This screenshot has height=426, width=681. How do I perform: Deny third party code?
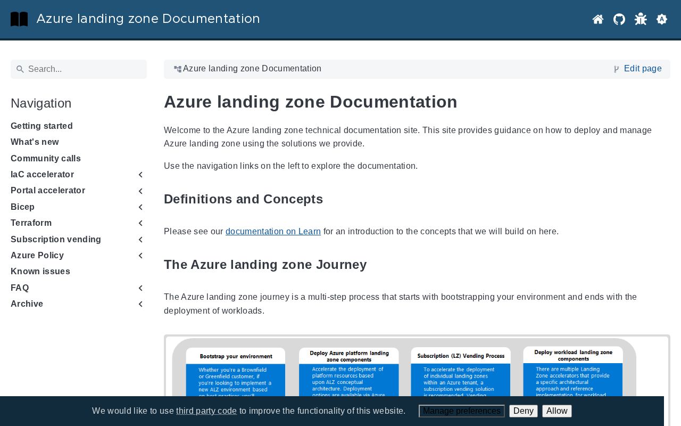pyautogui.click(x=524, y=411)
